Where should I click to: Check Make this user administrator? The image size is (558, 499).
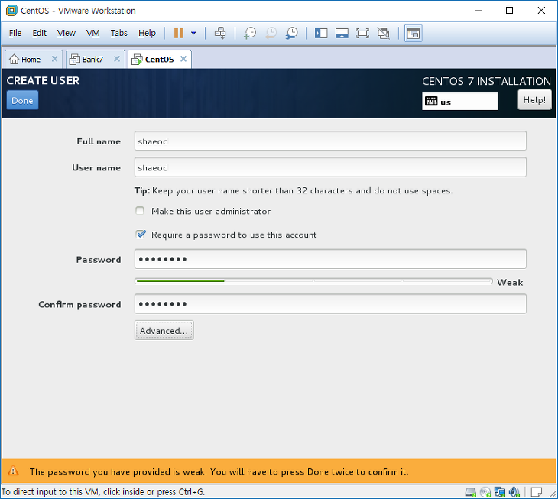click(140, 211)
